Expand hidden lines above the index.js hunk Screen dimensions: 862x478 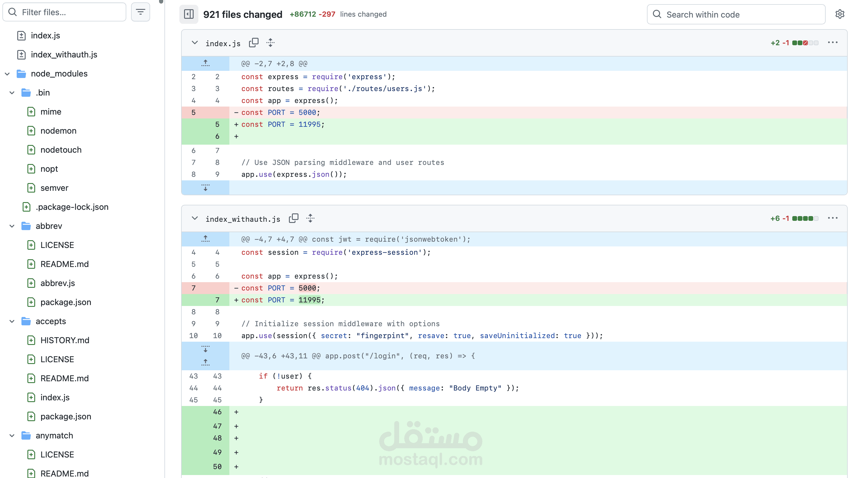205,63
